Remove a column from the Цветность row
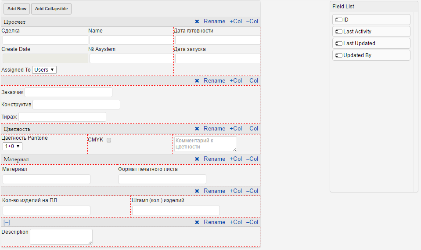421x250 pixels. click(252, 128)
